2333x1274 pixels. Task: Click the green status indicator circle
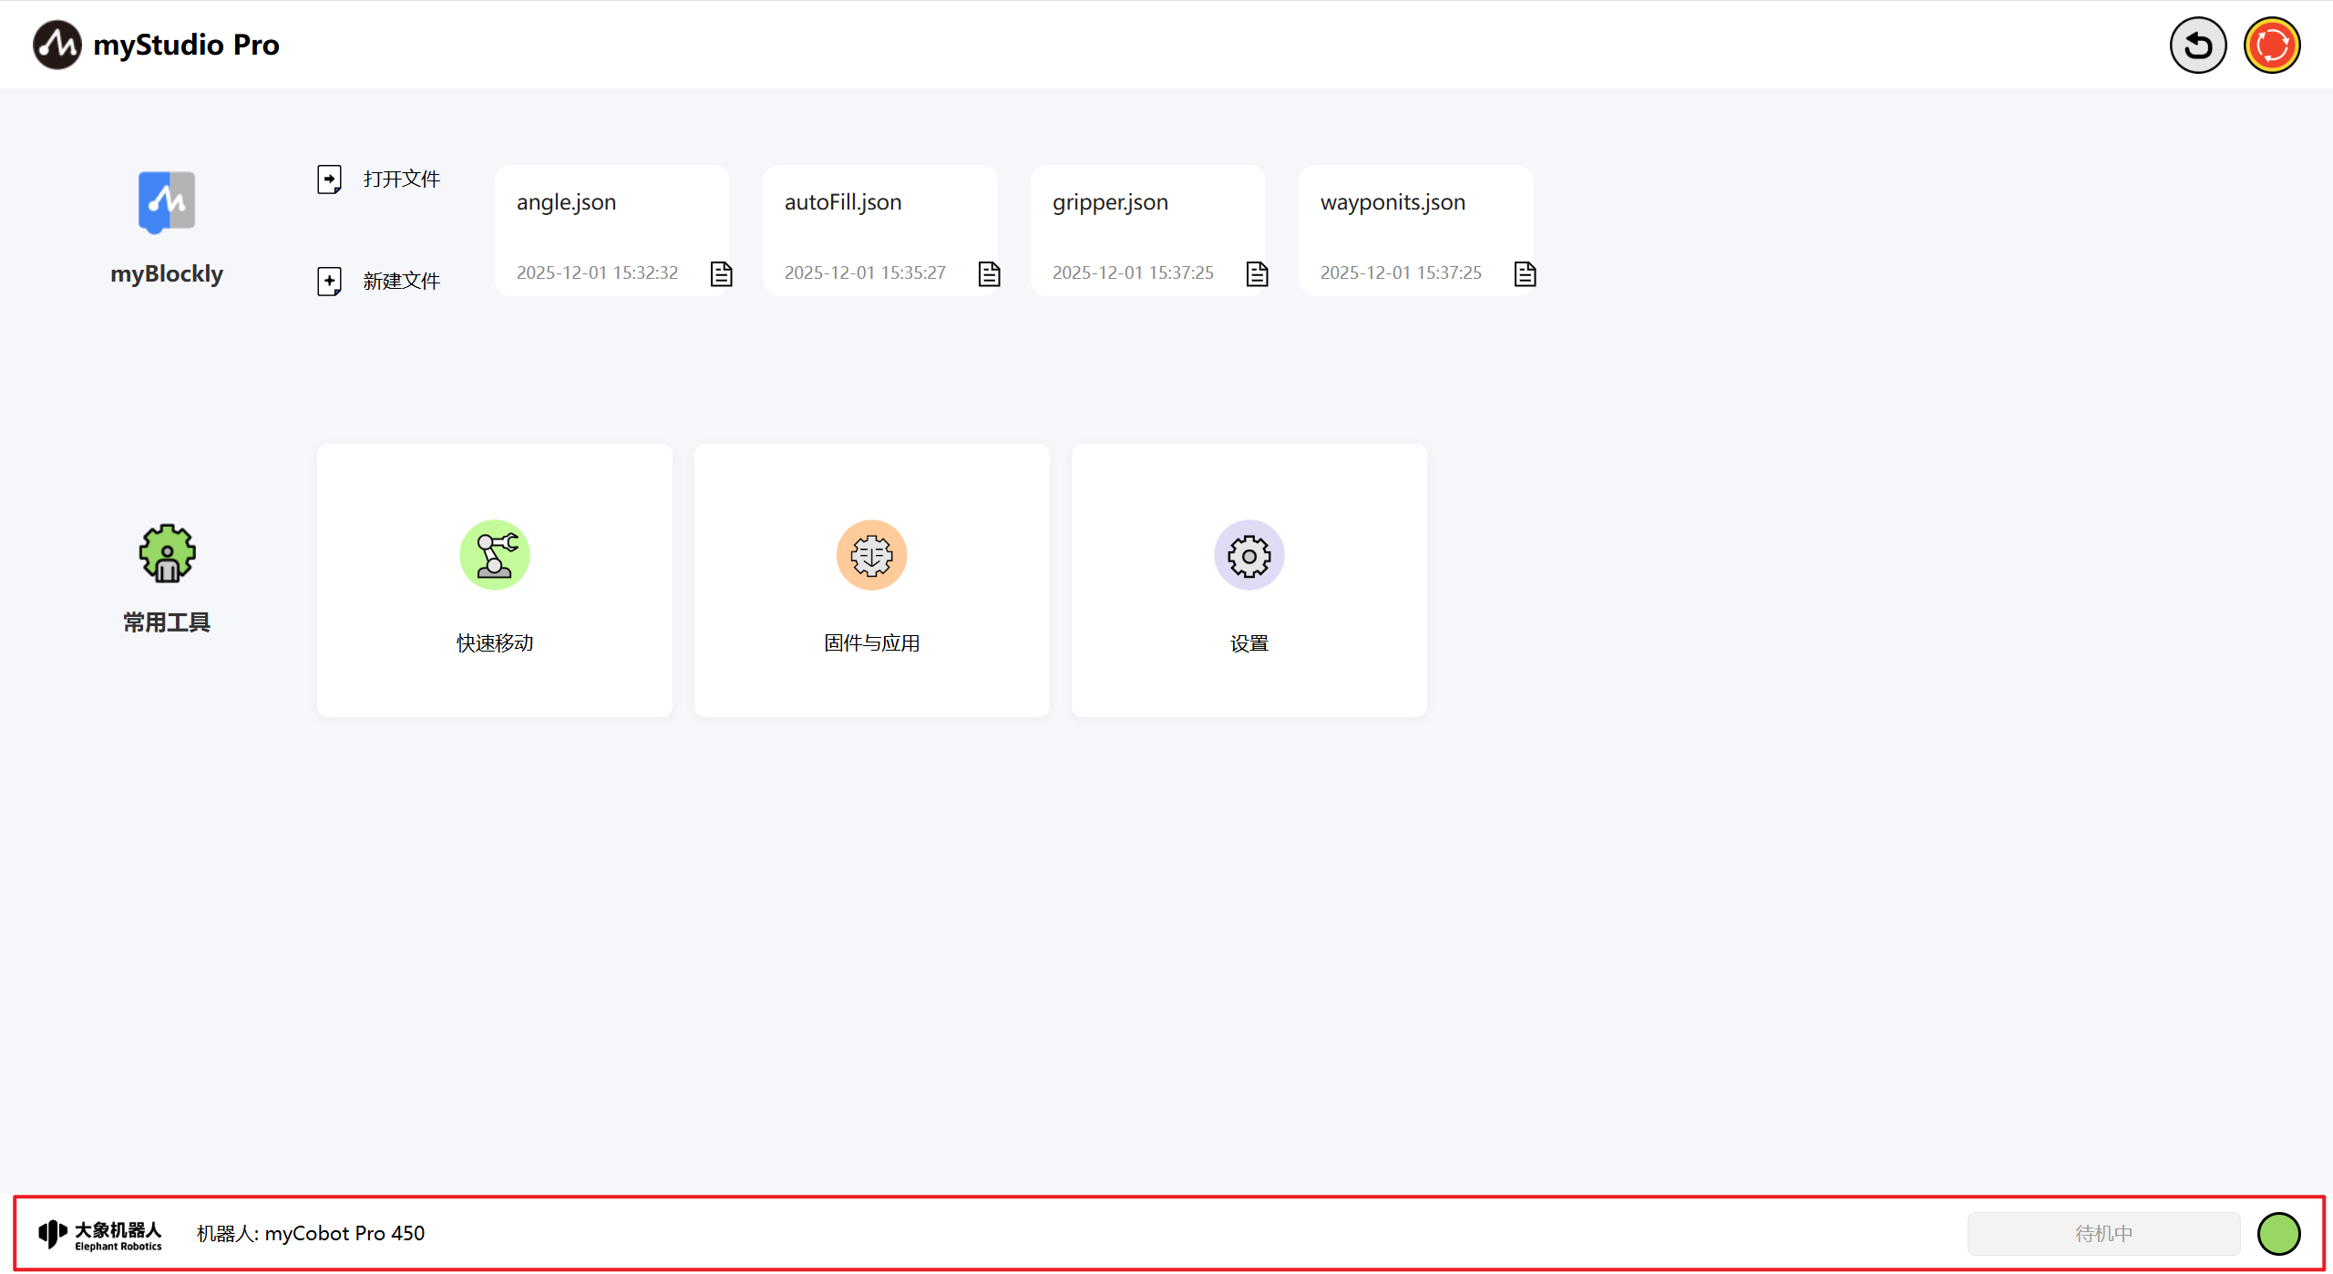2278,1233
